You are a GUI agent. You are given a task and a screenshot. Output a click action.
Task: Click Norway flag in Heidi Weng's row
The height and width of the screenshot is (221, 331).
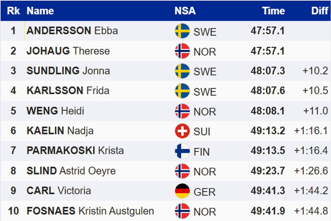(182, 111)
